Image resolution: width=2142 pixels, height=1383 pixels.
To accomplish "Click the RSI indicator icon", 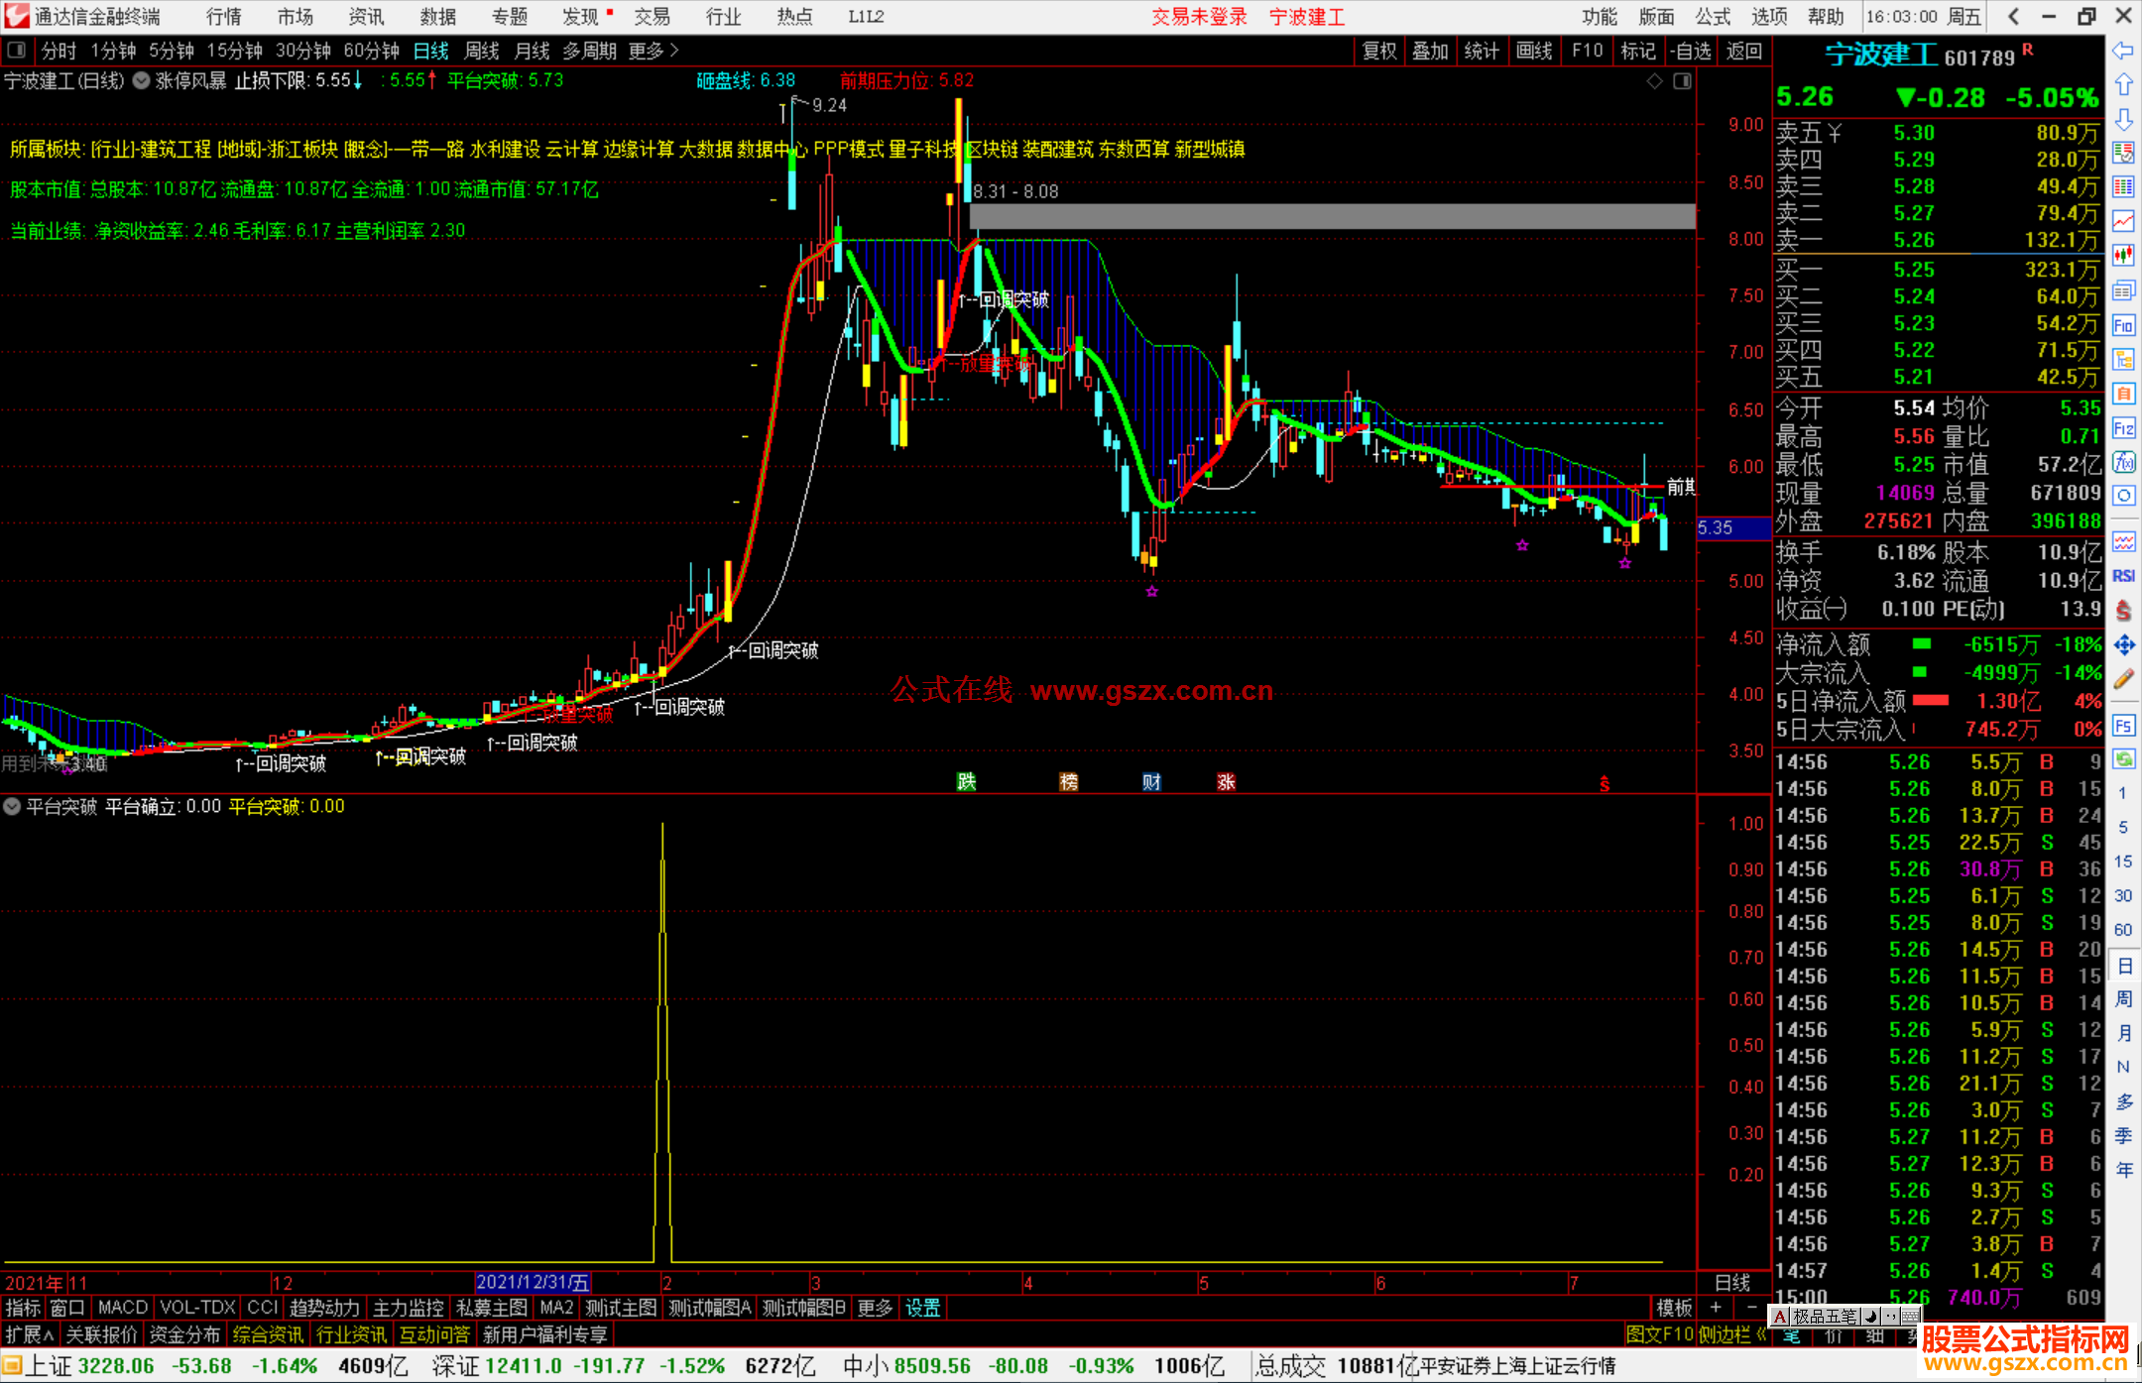I will click(x=2123, y=576).
